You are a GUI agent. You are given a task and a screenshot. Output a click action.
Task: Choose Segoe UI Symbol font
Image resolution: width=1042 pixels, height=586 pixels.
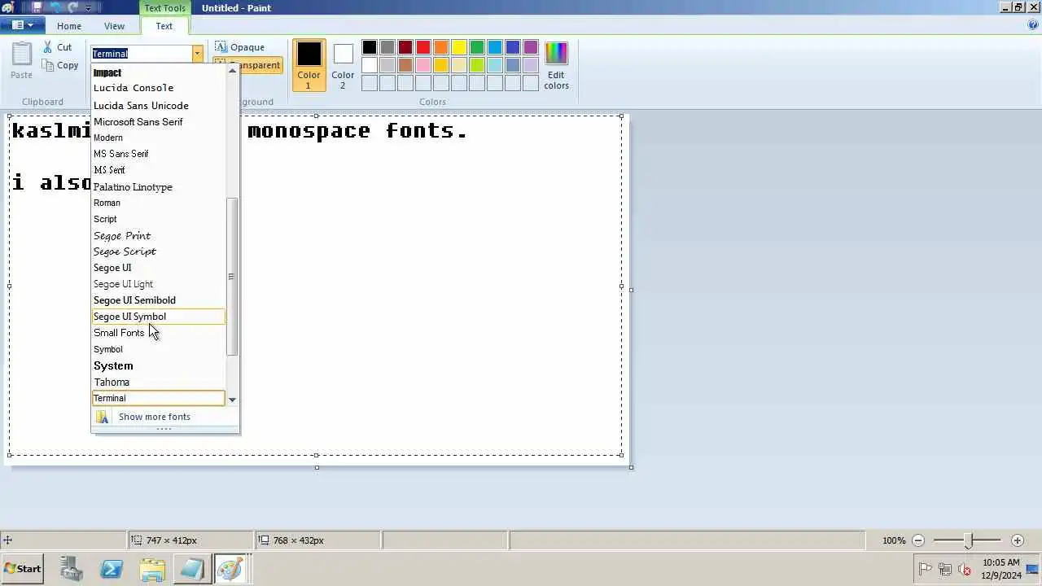[x=159, y=317]
